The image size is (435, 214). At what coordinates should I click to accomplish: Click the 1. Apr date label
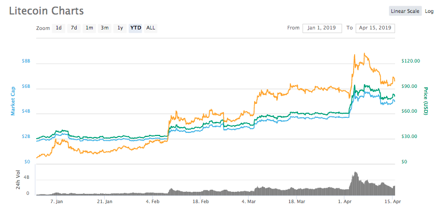[x=344, y=201]
